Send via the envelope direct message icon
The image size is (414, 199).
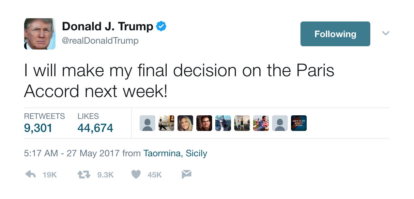click(186, 175)
